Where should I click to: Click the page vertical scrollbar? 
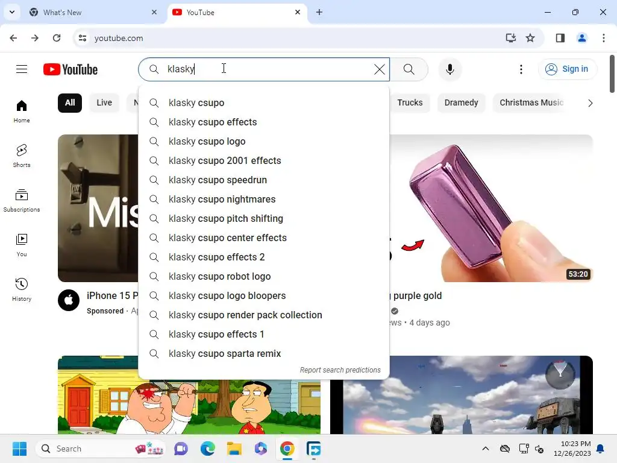(612, 74)
